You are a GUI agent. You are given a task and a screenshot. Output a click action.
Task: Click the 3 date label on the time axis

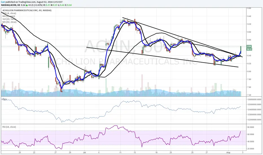pyautogui.click(x=243, y=152)
